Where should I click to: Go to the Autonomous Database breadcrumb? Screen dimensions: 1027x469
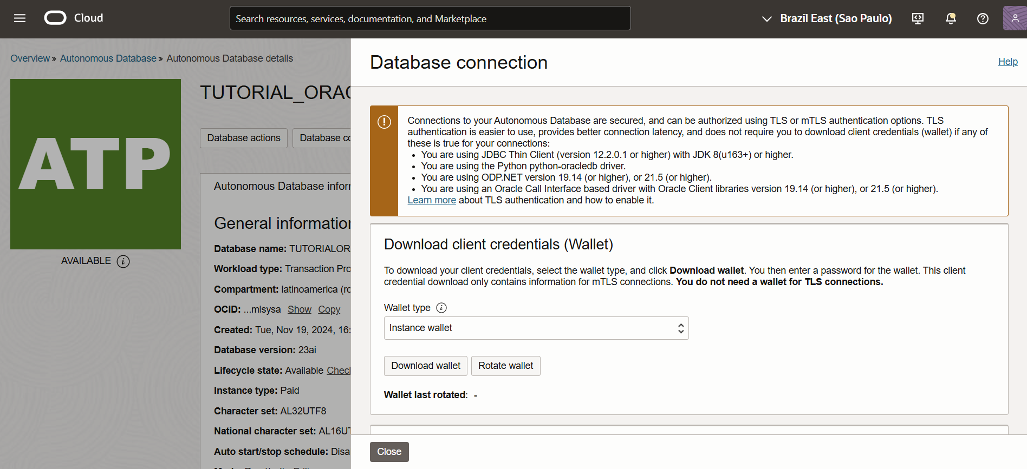click(x=108, y=58)
